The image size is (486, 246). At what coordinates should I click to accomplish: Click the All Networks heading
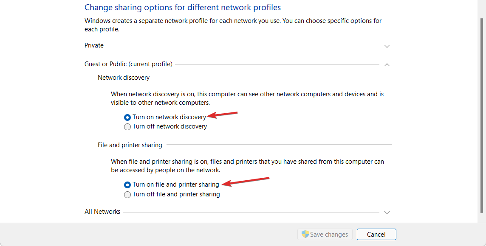pyautogui.click(x=102, y=211)
